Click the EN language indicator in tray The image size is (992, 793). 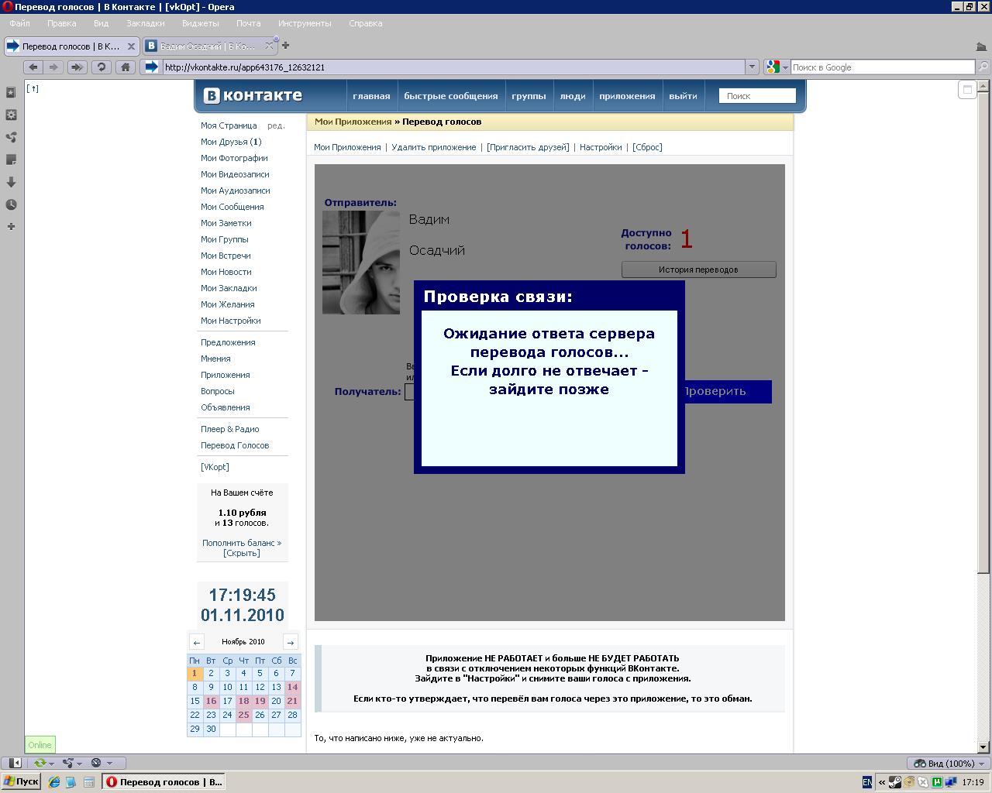(x=867, y=782)
